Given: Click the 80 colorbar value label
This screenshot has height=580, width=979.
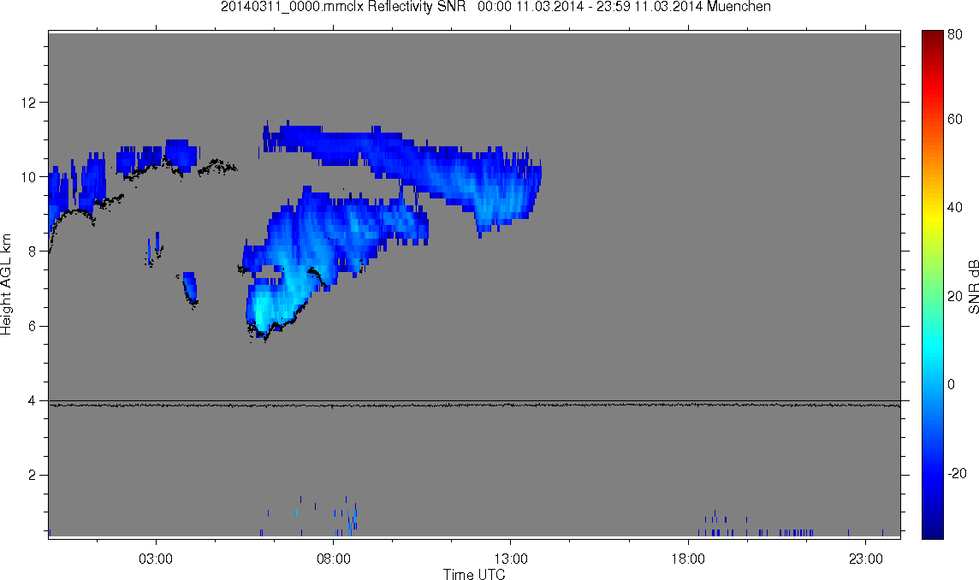Looking at the screenshot, I should tap(955, 34).
